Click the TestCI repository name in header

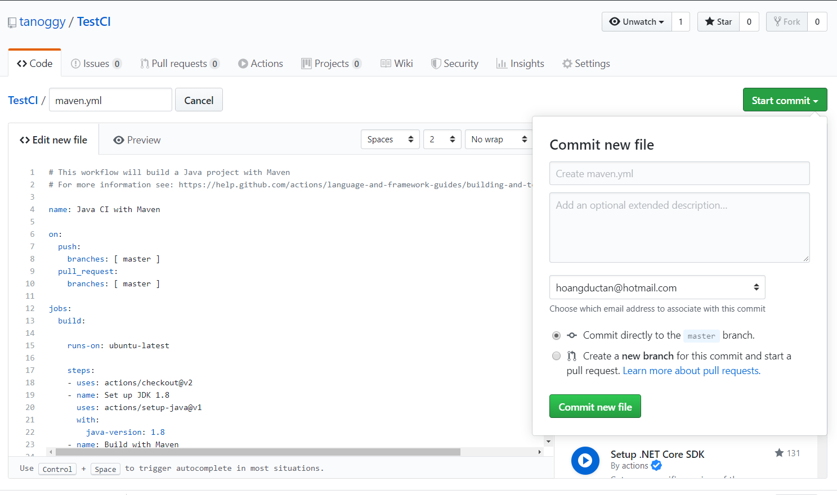tap(94, 22)
